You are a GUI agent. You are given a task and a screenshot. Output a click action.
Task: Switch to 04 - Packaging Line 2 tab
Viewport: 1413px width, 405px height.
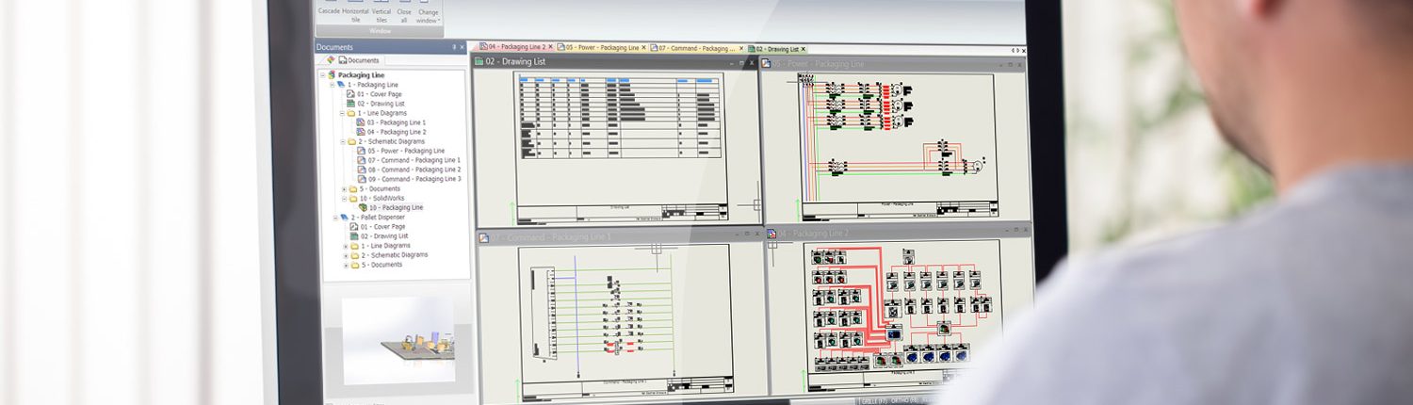pos(512,47)
